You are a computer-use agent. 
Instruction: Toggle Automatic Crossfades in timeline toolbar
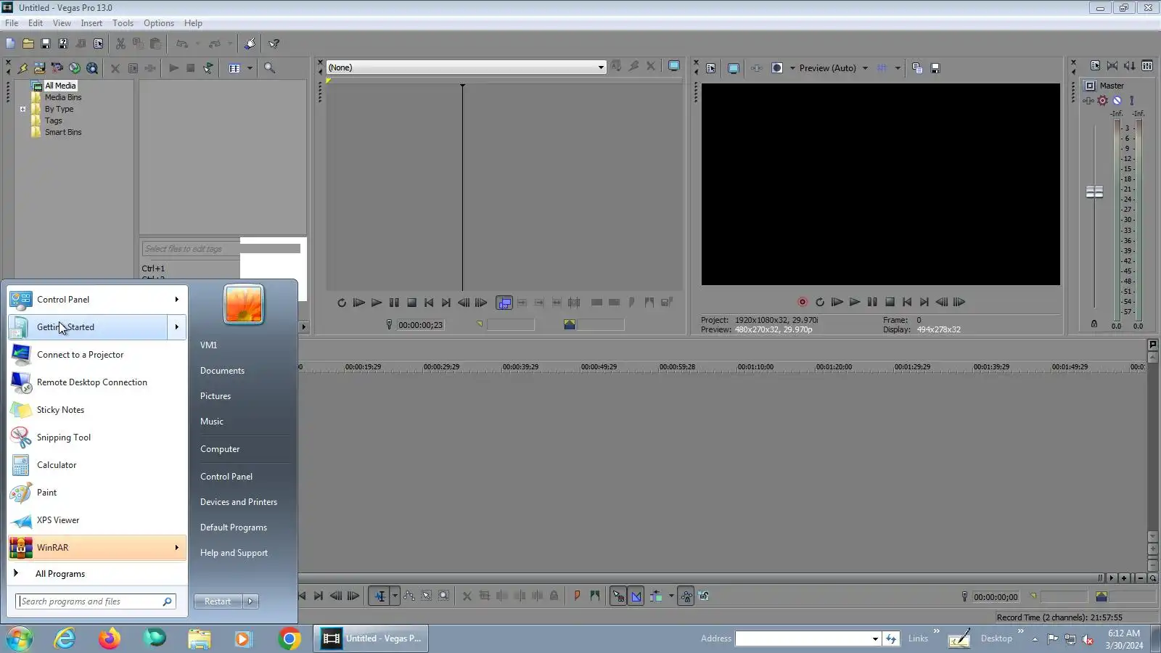coord(636,596)
